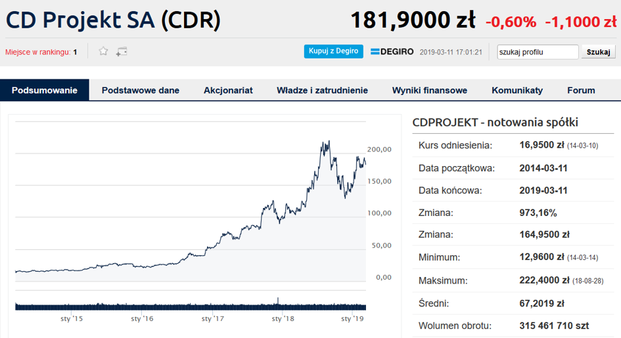Switch to the Forum tab
The width and height of the screenshot is (621, 338).
pos(581,90)
